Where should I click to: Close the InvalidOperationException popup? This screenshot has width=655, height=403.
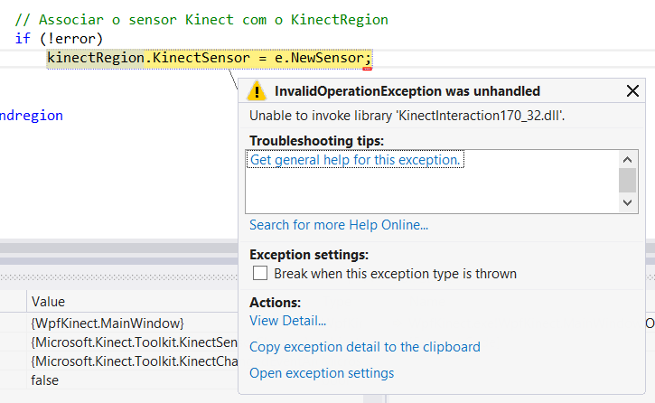click(632, 90)
